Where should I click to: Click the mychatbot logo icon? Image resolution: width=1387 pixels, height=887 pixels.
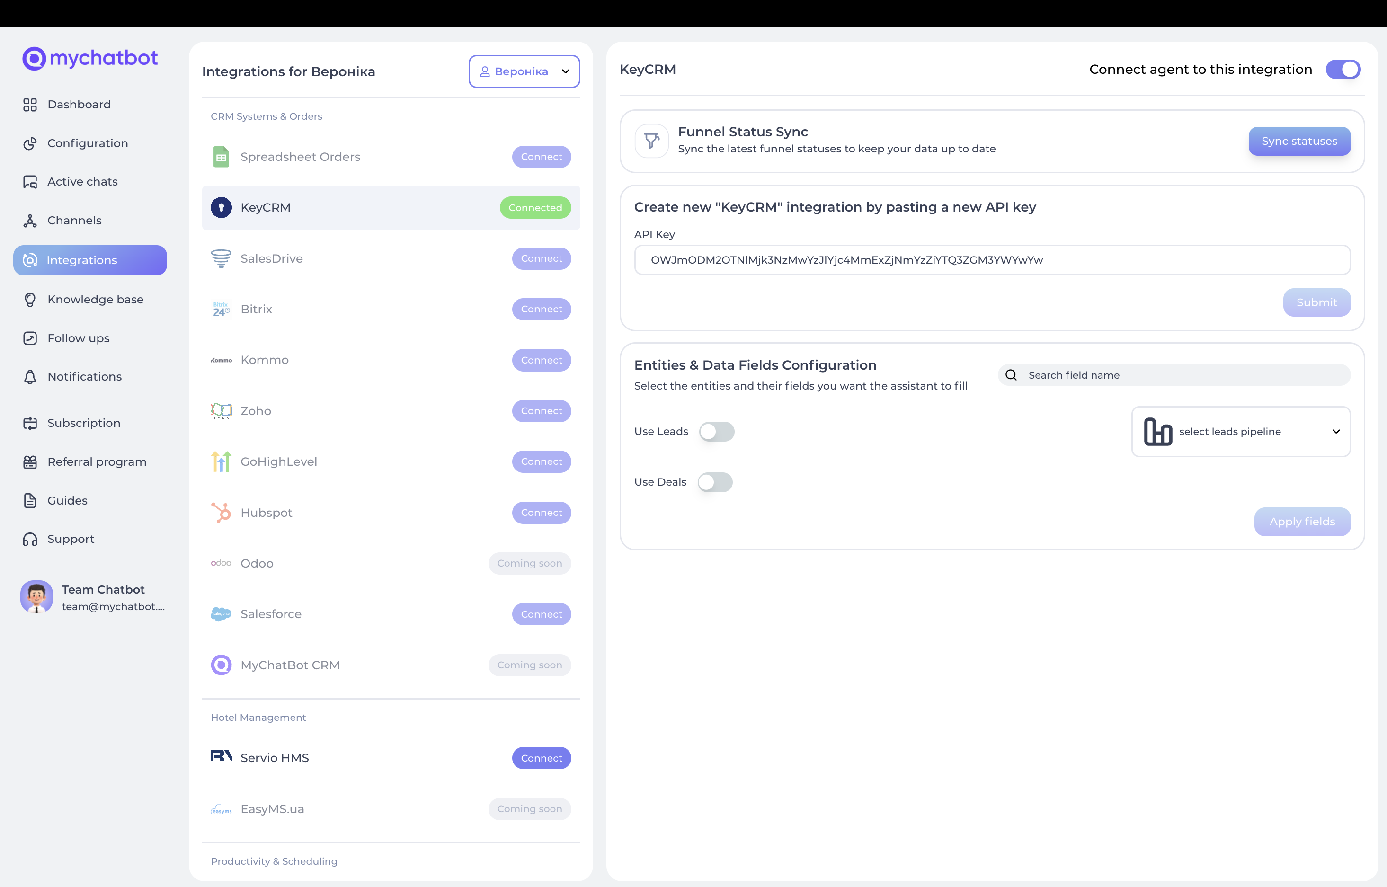pyautogui.click(x=34, y=58)
